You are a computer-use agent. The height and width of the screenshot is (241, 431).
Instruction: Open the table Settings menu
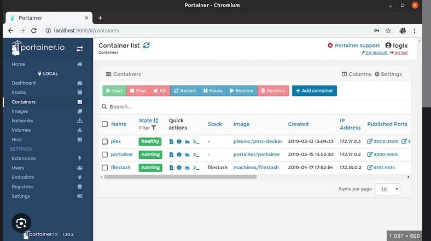[x=388, y=74]
